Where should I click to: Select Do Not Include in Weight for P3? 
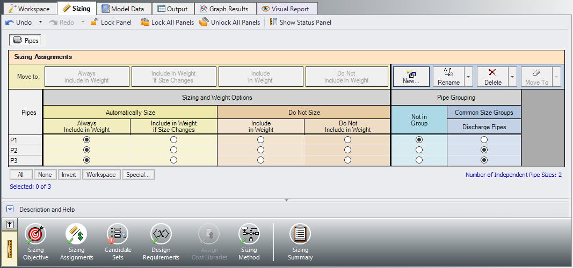click(x=347, y=160)
